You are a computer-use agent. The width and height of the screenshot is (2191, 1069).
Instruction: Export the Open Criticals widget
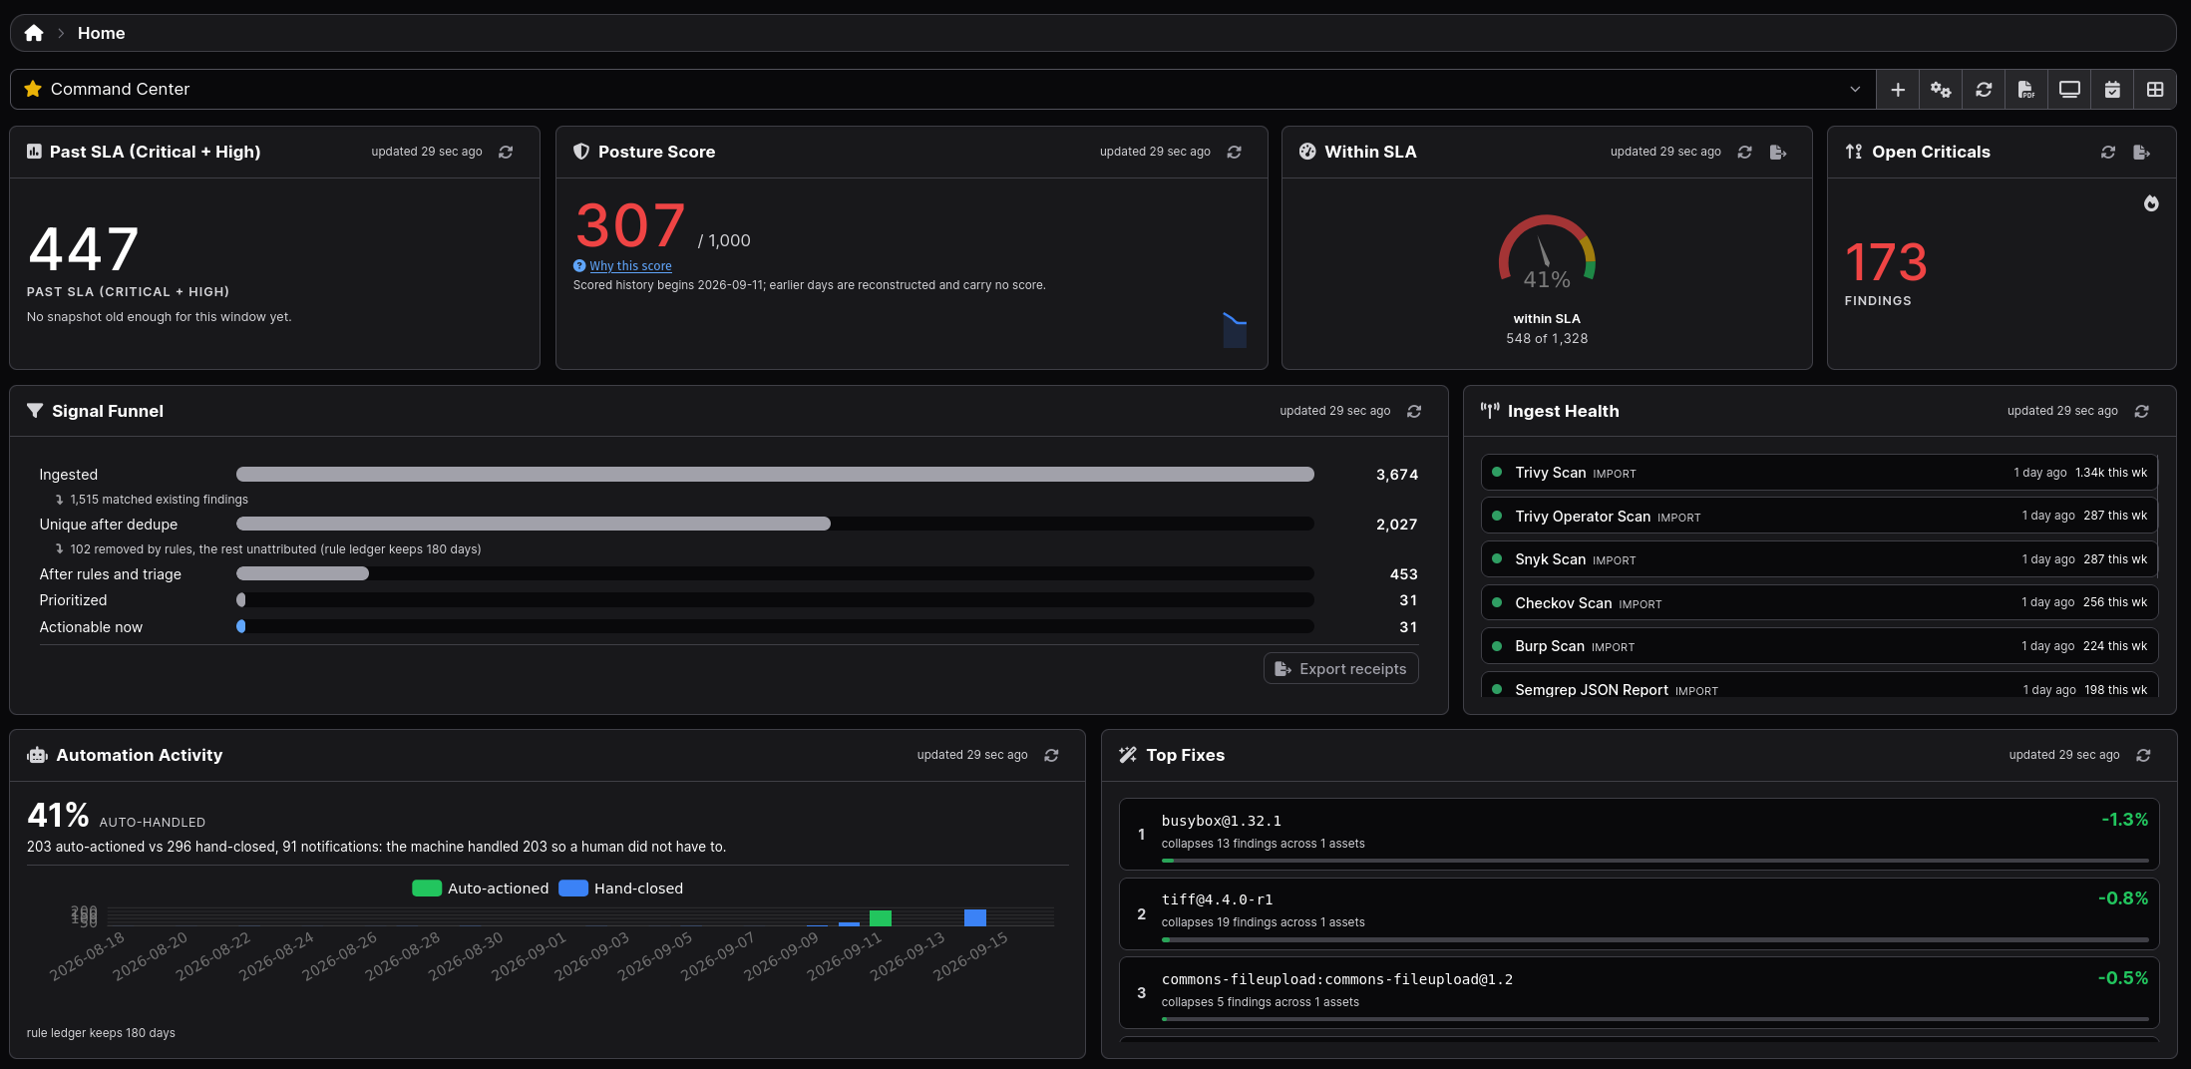(x=2141, y=152)
